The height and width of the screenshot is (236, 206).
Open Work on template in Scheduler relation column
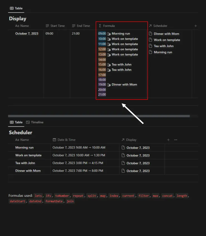pyautogui.click(x=167, y=40)
